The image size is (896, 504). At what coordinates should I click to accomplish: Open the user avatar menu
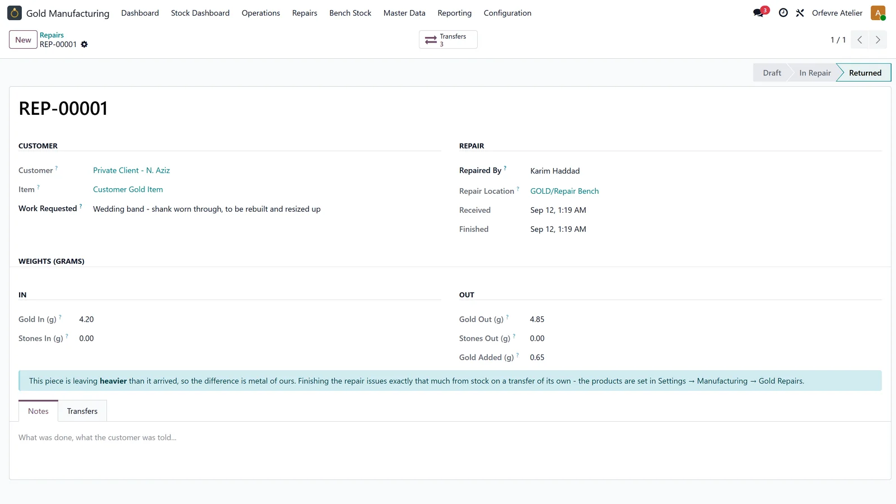[878, 13]
